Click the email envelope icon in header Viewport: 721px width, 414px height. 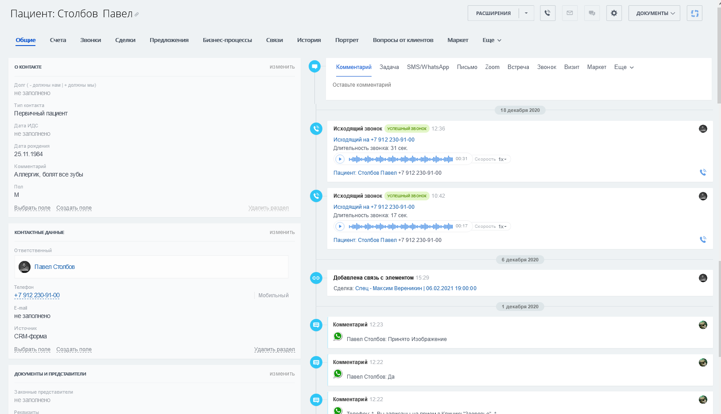coord(570,13)
